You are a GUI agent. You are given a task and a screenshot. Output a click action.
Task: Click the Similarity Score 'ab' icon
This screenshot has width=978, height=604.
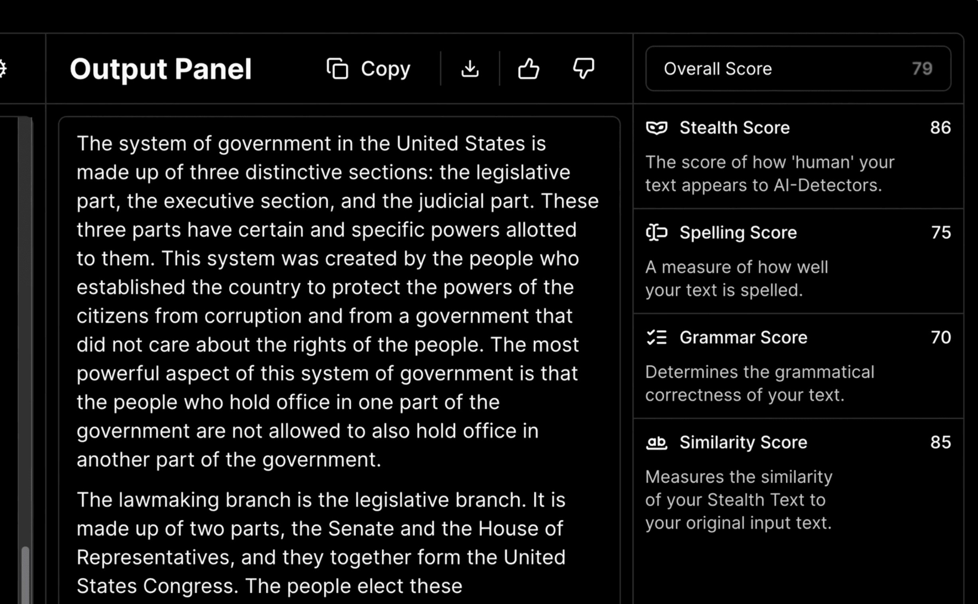pos(657,442)
